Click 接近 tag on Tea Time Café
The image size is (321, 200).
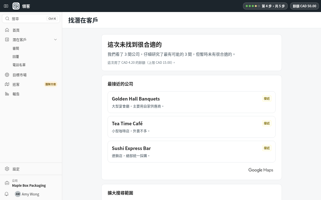267,123
